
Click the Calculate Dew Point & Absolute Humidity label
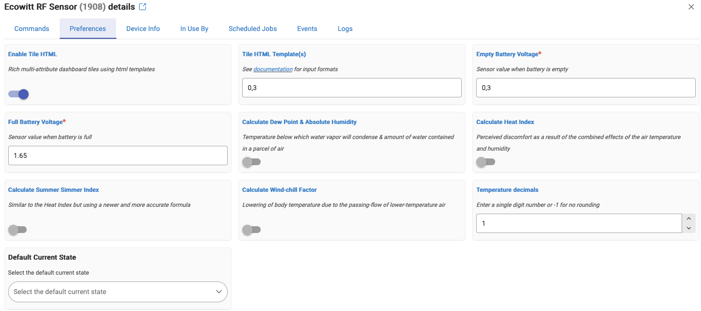(300, 122)
